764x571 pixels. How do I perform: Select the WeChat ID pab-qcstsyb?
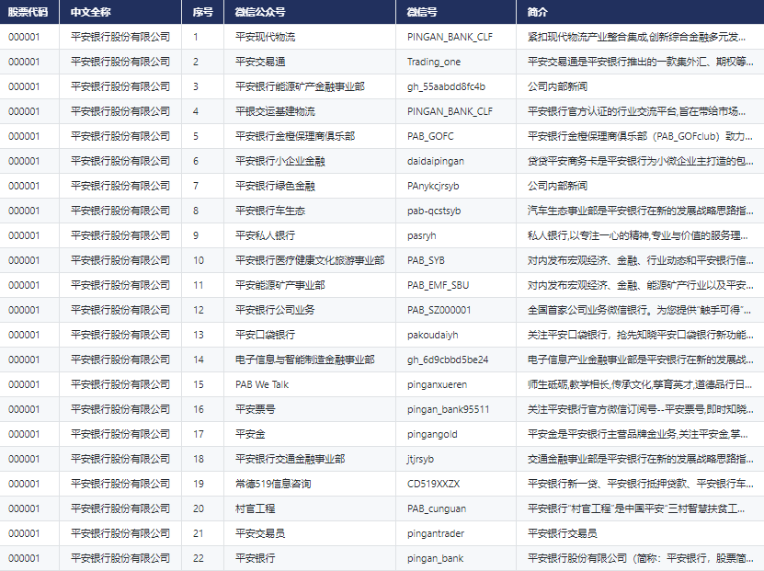coord(434,211)
